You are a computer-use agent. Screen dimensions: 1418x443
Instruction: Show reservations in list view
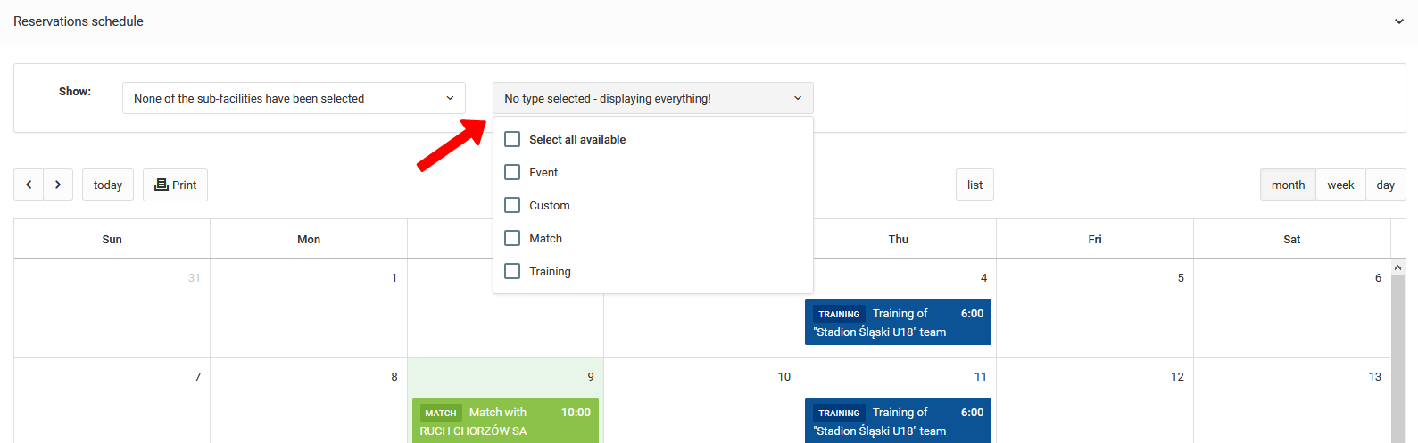point(974,185)
